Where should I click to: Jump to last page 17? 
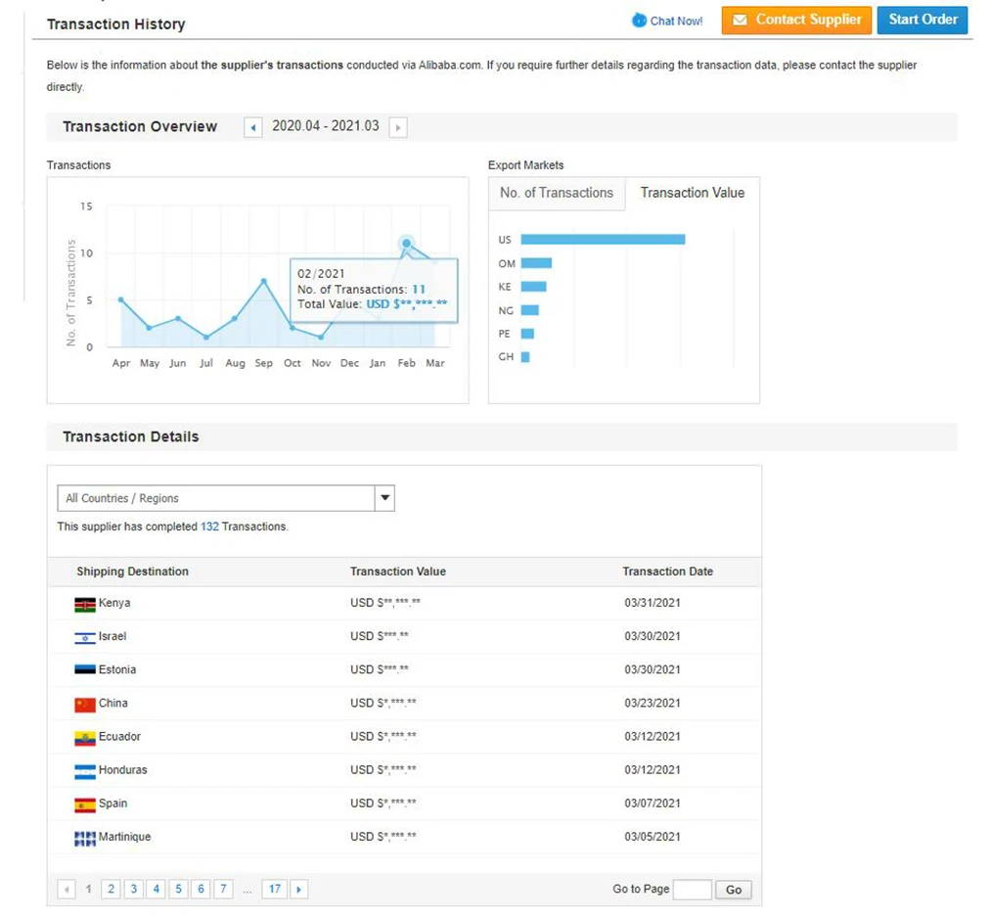pos(274,889)
